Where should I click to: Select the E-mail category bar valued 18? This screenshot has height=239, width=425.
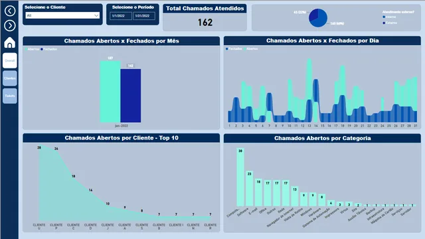coord(258,193)
